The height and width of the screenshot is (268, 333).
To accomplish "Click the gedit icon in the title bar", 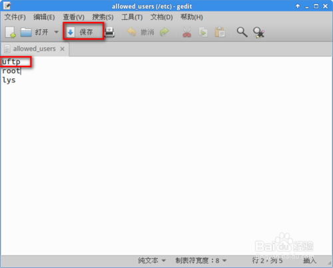I will [7, 6].
